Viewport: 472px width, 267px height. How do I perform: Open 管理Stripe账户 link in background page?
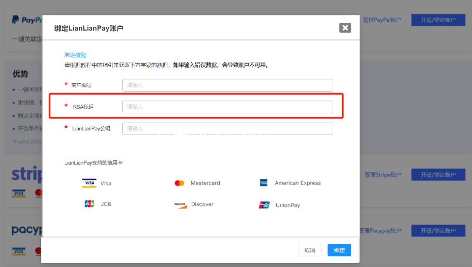click(383, 175)
